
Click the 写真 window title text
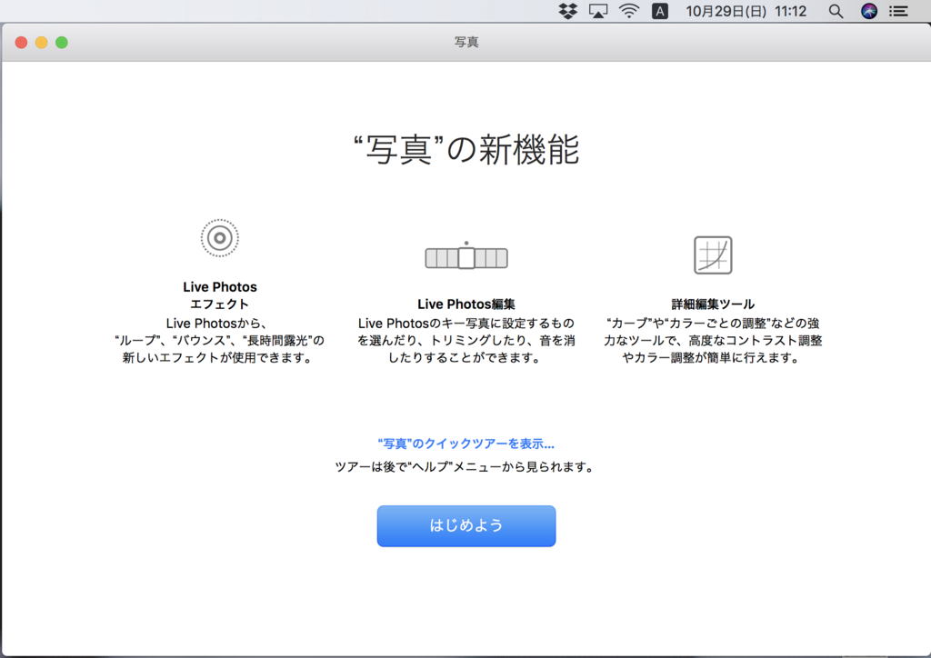click(466, 42)
